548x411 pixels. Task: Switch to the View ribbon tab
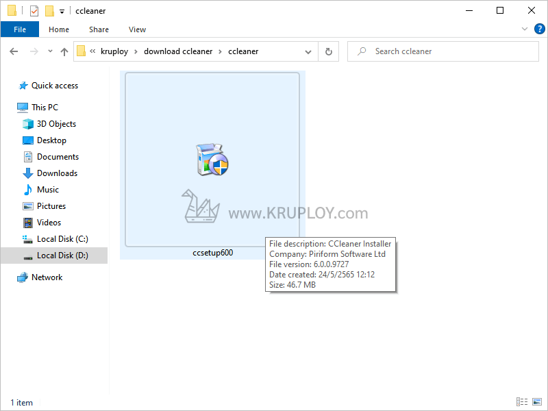point(137,29)
